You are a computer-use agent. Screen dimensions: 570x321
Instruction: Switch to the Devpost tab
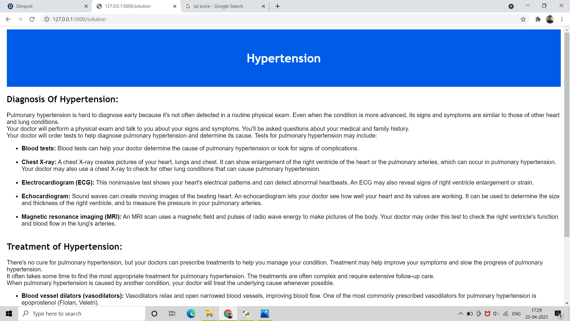click(x=45, y=6)
